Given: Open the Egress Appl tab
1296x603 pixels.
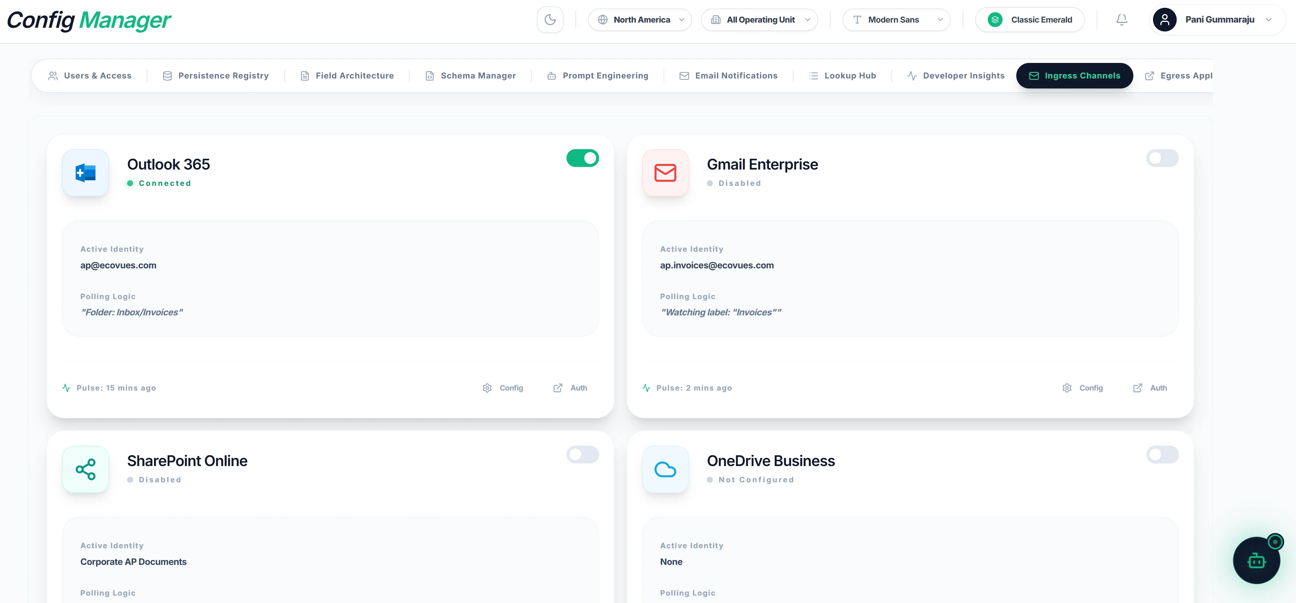Looking at the screenshot, I should [1178, 76].
